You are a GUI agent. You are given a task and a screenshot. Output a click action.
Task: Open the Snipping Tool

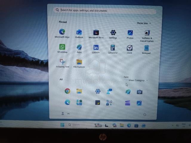[x=62, y=63]
